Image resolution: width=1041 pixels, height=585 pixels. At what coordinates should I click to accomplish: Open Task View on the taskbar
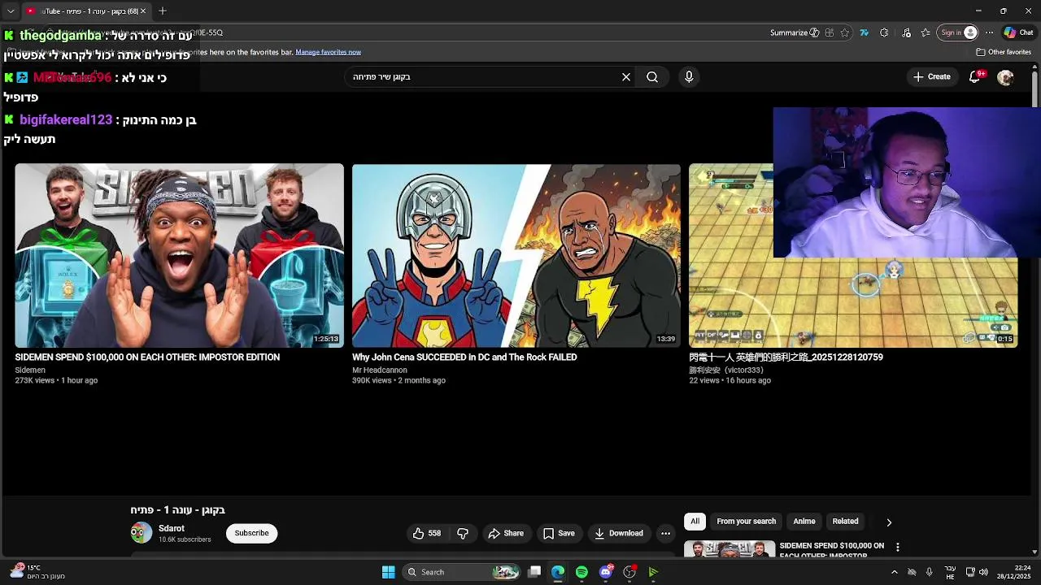point(534,572)
